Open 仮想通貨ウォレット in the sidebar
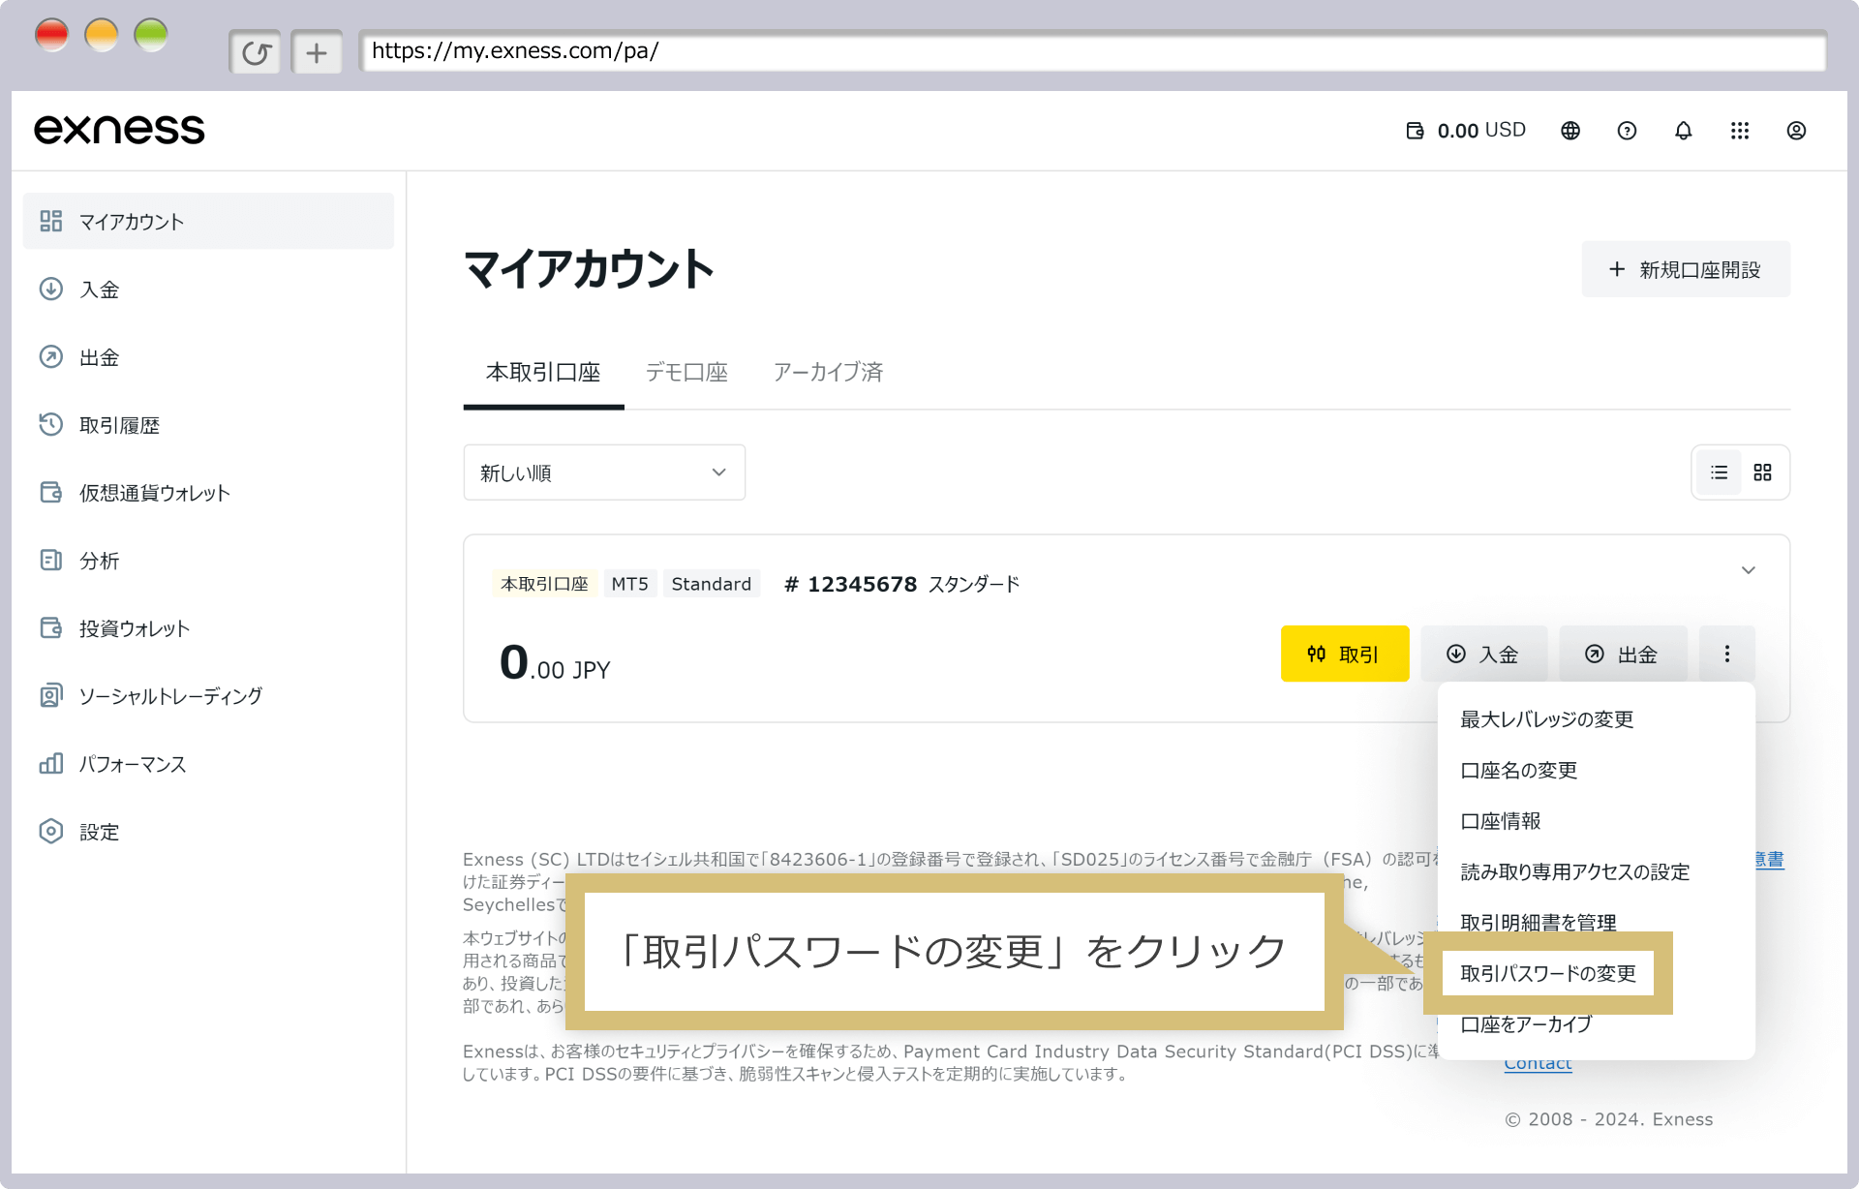 [x=208, y=492]
